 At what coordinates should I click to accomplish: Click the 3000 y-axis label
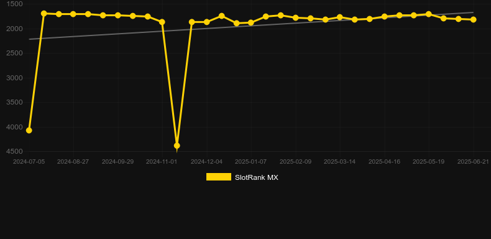pyautogui.click(x=15, y=78)
